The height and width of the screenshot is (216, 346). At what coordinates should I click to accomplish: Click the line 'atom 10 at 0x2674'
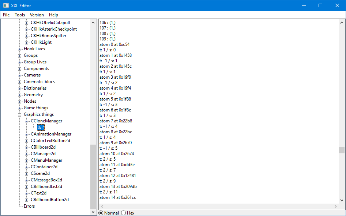117,154
